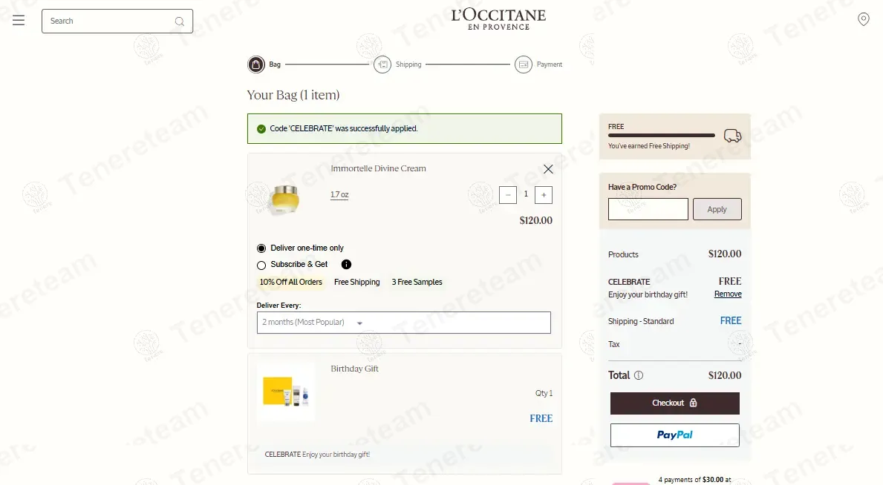Viewport: 883px width, 485px height.
Task: Remove the CELEBRATE promo code
Action: click(728, 294)
